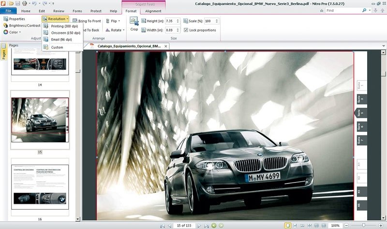Click the Undo arrow icon
The image size is (387, 229).
click(x=34, y=3)
